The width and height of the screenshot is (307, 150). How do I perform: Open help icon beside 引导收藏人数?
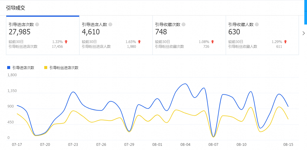(257, 25)
